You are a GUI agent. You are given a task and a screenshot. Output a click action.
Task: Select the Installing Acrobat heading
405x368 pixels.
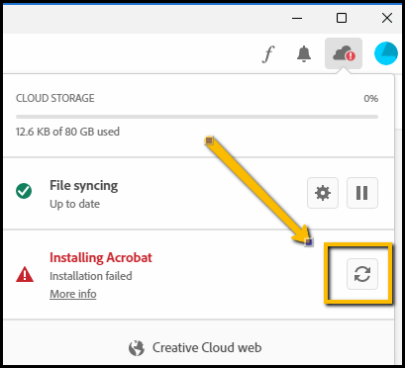101,257
